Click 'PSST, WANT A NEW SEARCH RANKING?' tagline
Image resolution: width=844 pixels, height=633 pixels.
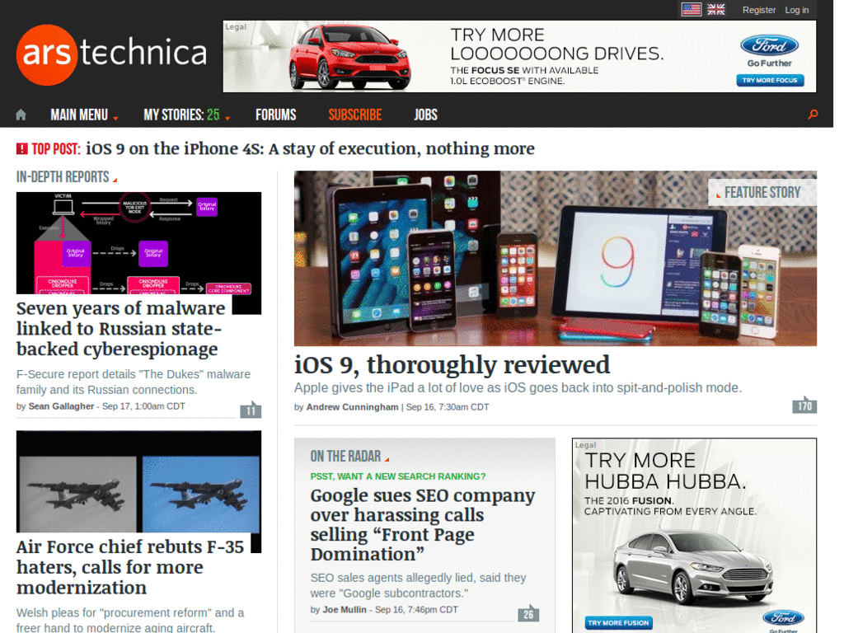[x=398, y=476]
